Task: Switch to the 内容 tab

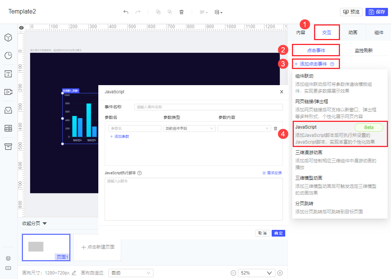Action: coord(301,33)
